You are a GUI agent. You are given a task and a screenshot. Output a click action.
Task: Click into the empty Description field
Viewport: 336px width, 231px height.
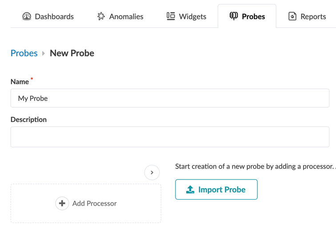pos(170,137)
